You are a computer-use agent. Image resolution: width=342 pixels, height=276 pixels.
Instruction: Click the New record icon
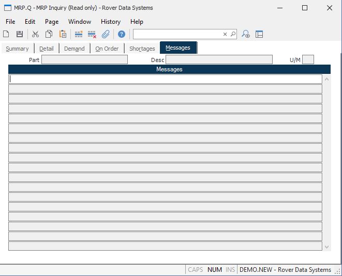(6, 34)
